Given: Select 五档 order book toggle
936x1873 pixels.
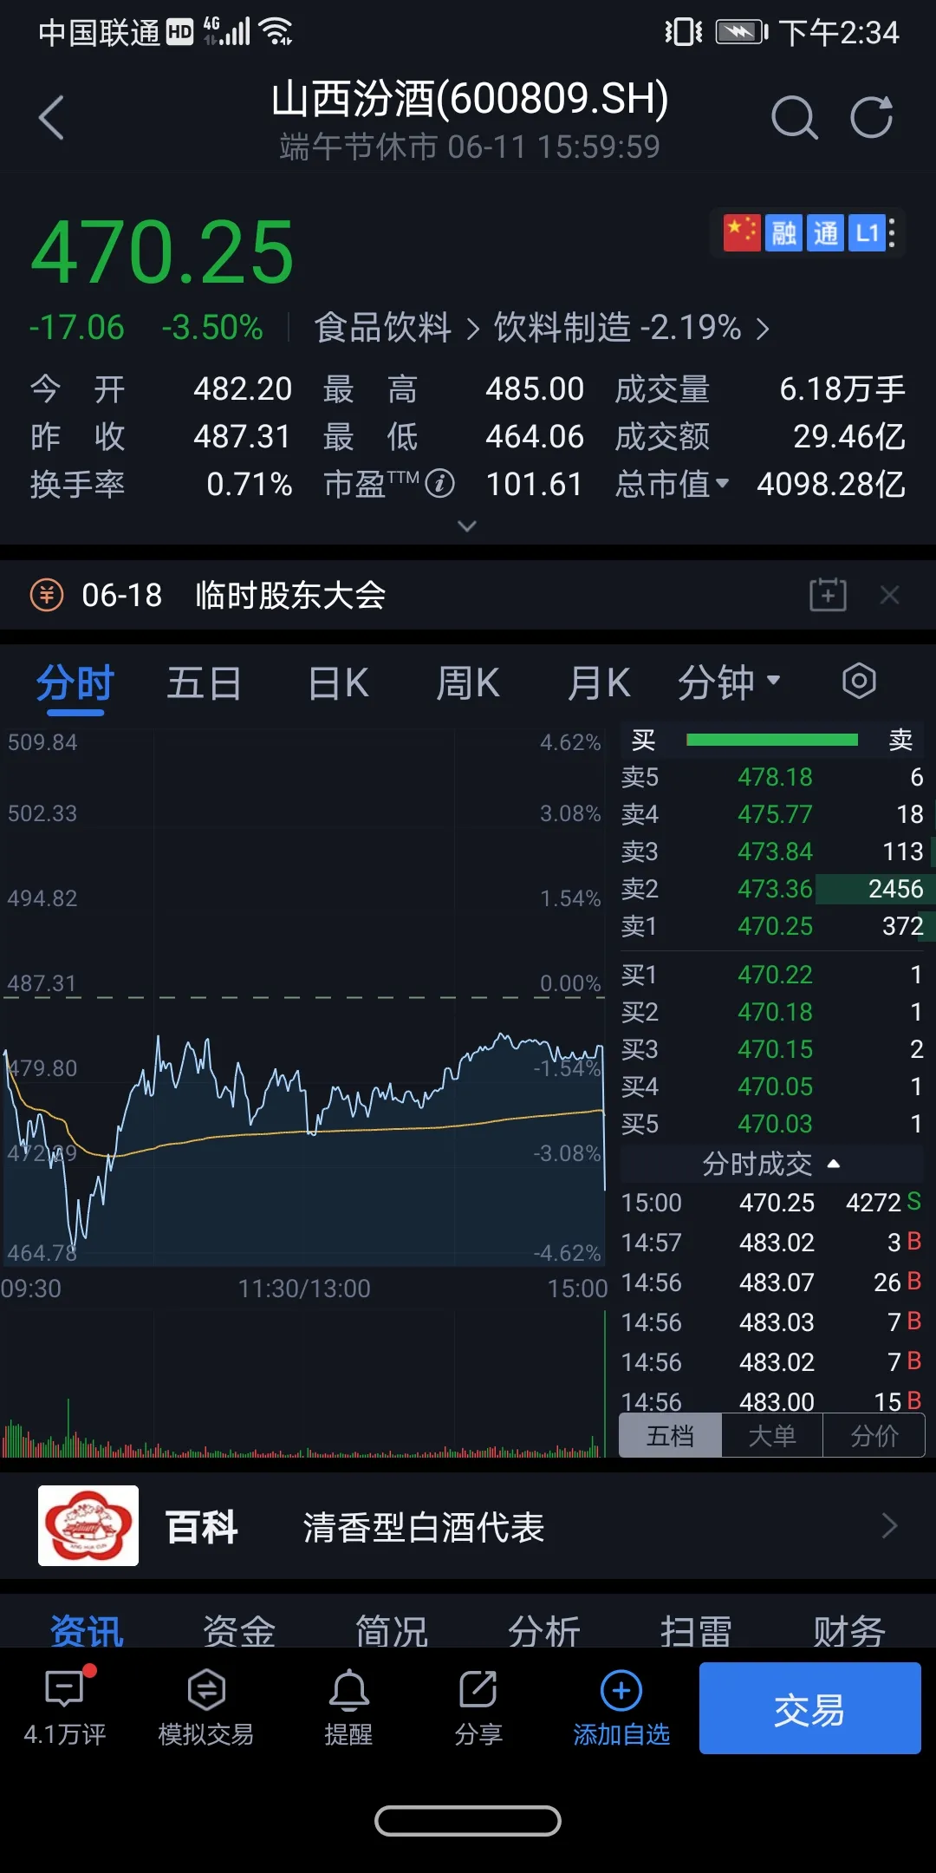Looking at the screenshot, I should pos(670,1436).
